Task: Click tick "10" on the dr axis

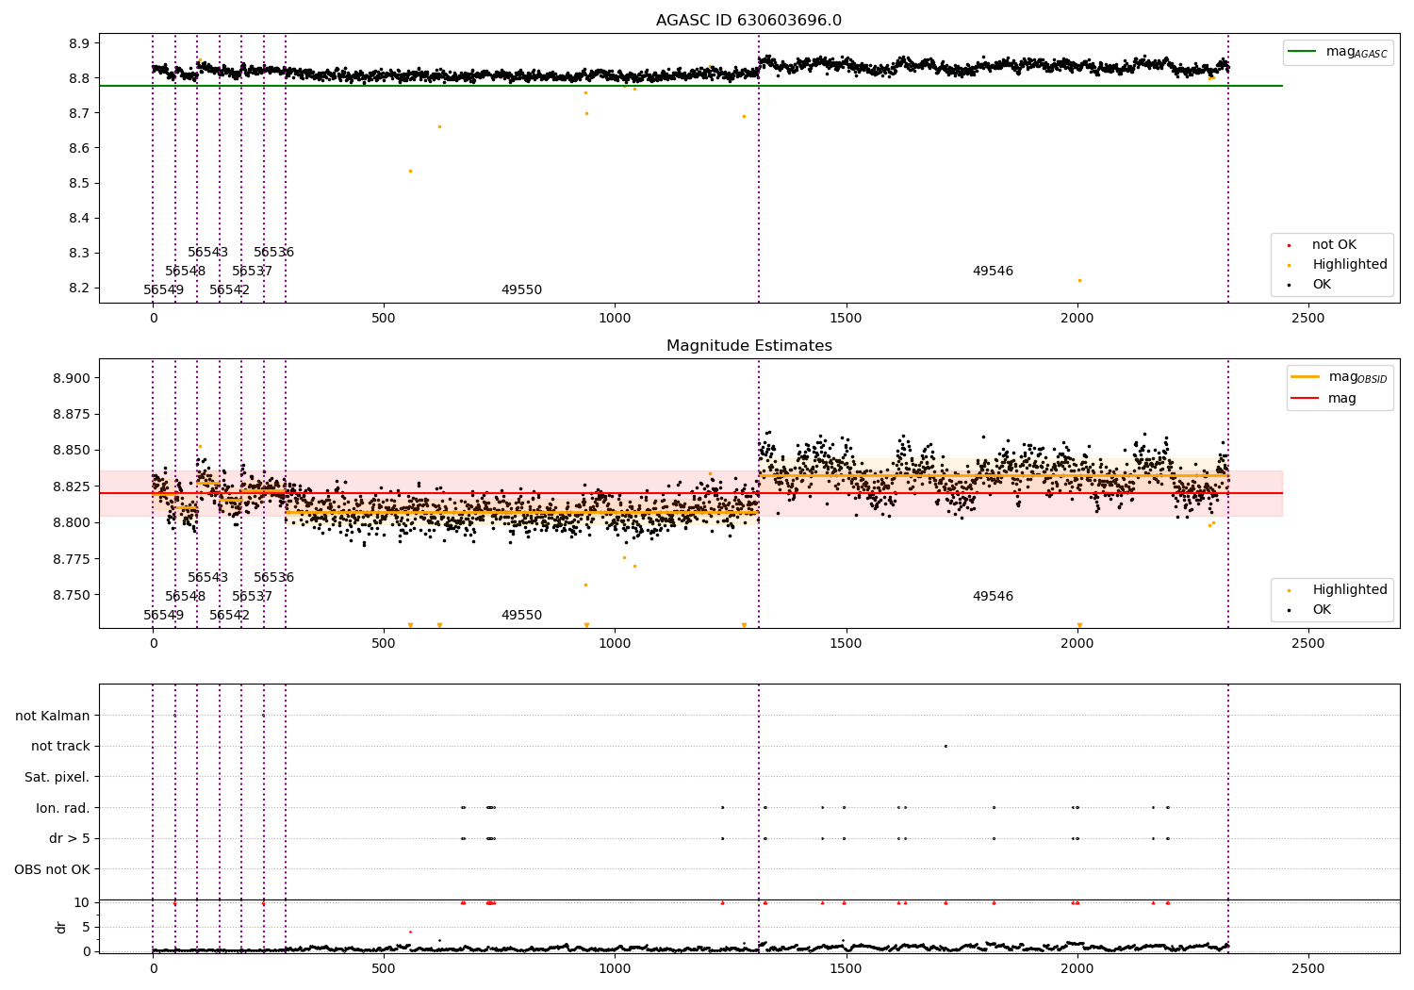Action: pos(82,902)
